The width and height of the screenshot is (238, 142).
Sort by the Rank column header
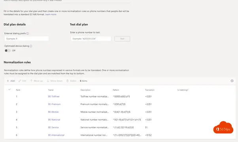point(18,90)
